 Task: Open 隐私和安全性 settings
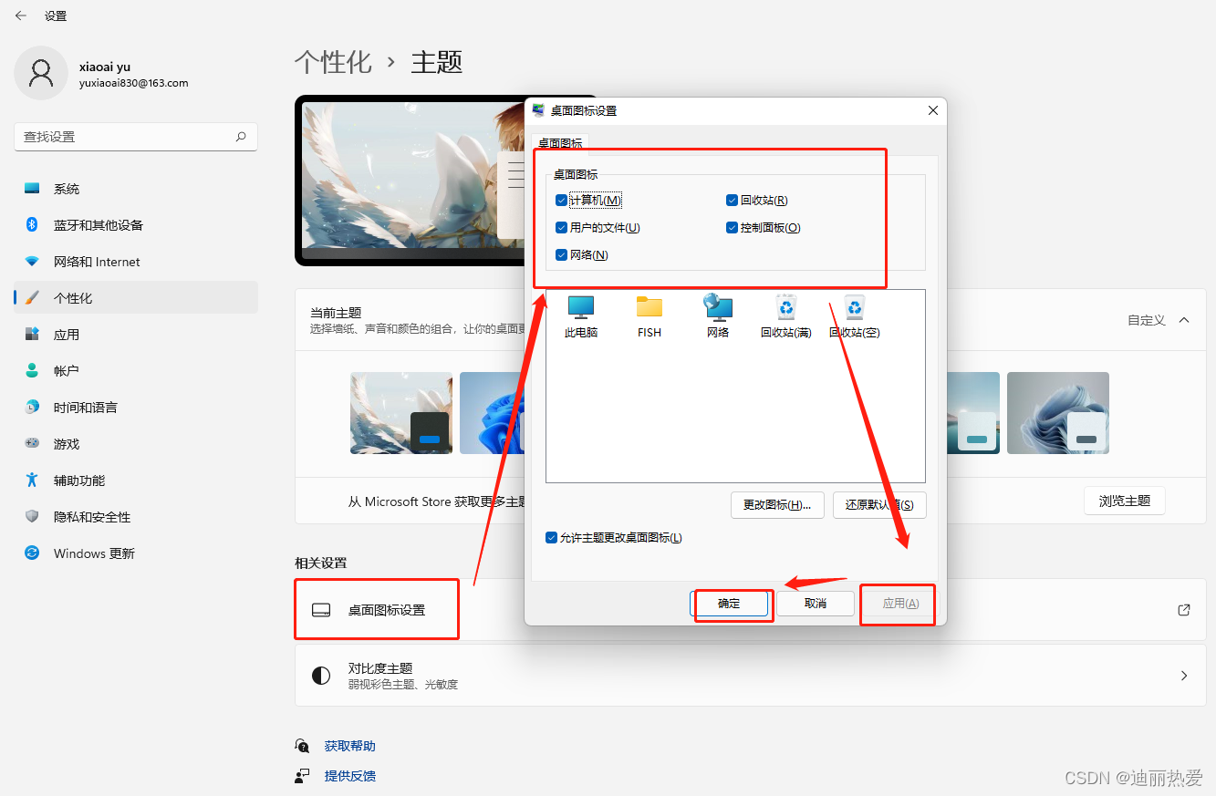(x=136, y=517)
